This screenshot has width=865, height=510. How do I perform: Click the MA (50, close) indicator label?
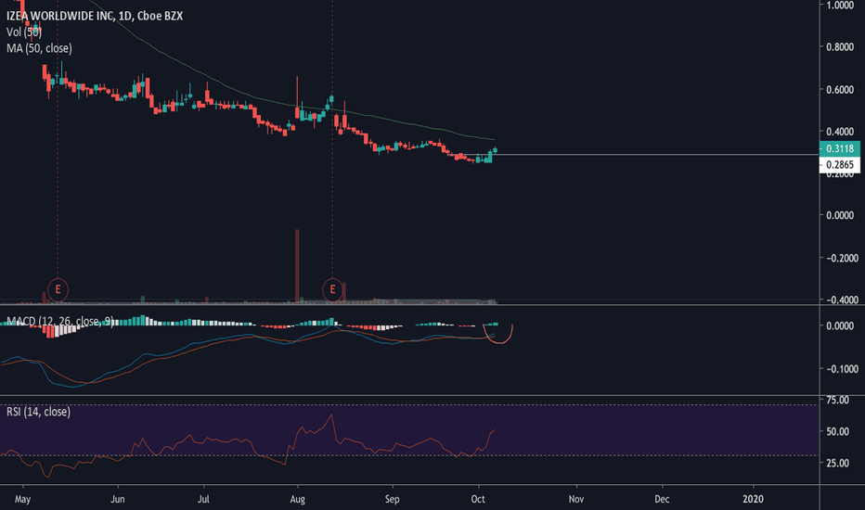(39, 48)
